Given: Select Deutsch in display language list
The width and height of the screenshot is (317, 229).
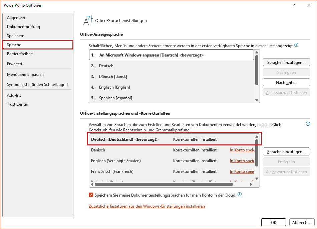Looking at the screenshot, I should [x=172, y=66].
